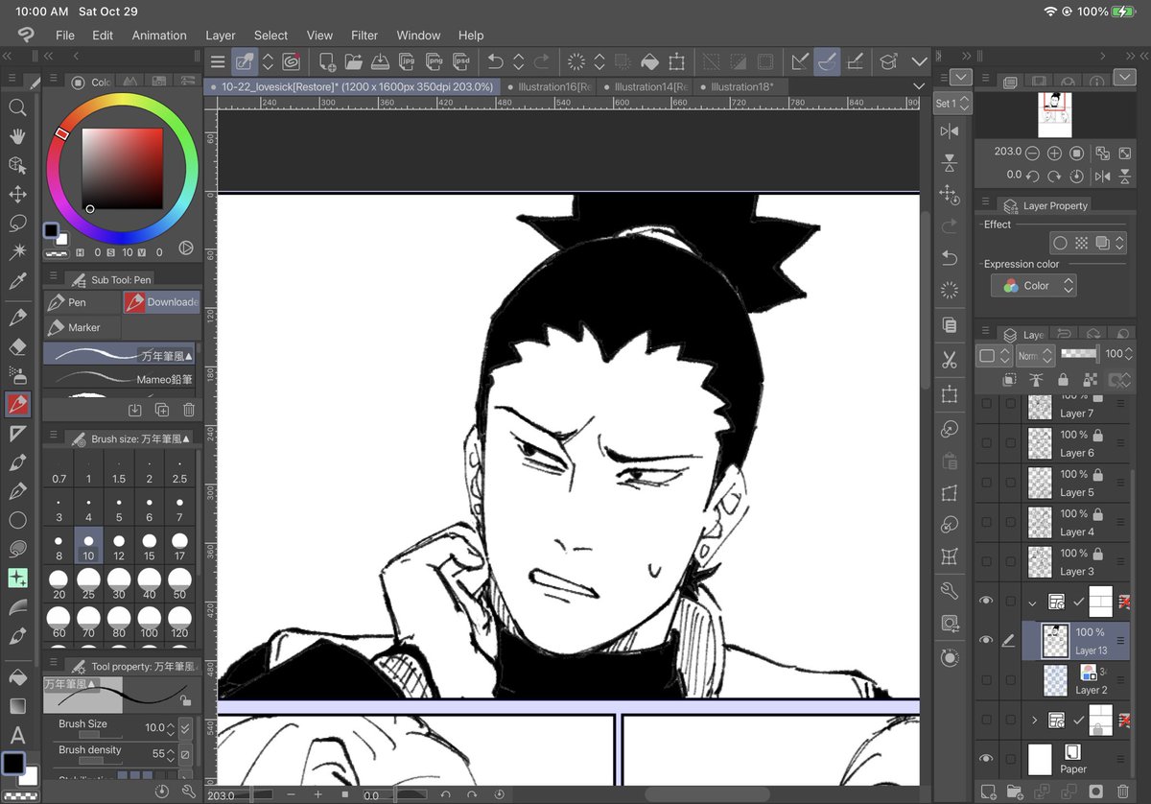Click the Clear spinner icon in the command bar
The image size is (1151, 804).
(x=576, y=61)
